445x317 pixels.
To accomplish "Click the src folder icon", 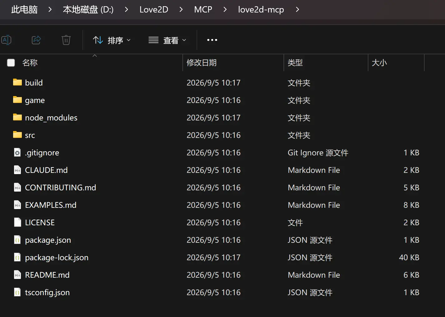I will [x=17, y=135].
